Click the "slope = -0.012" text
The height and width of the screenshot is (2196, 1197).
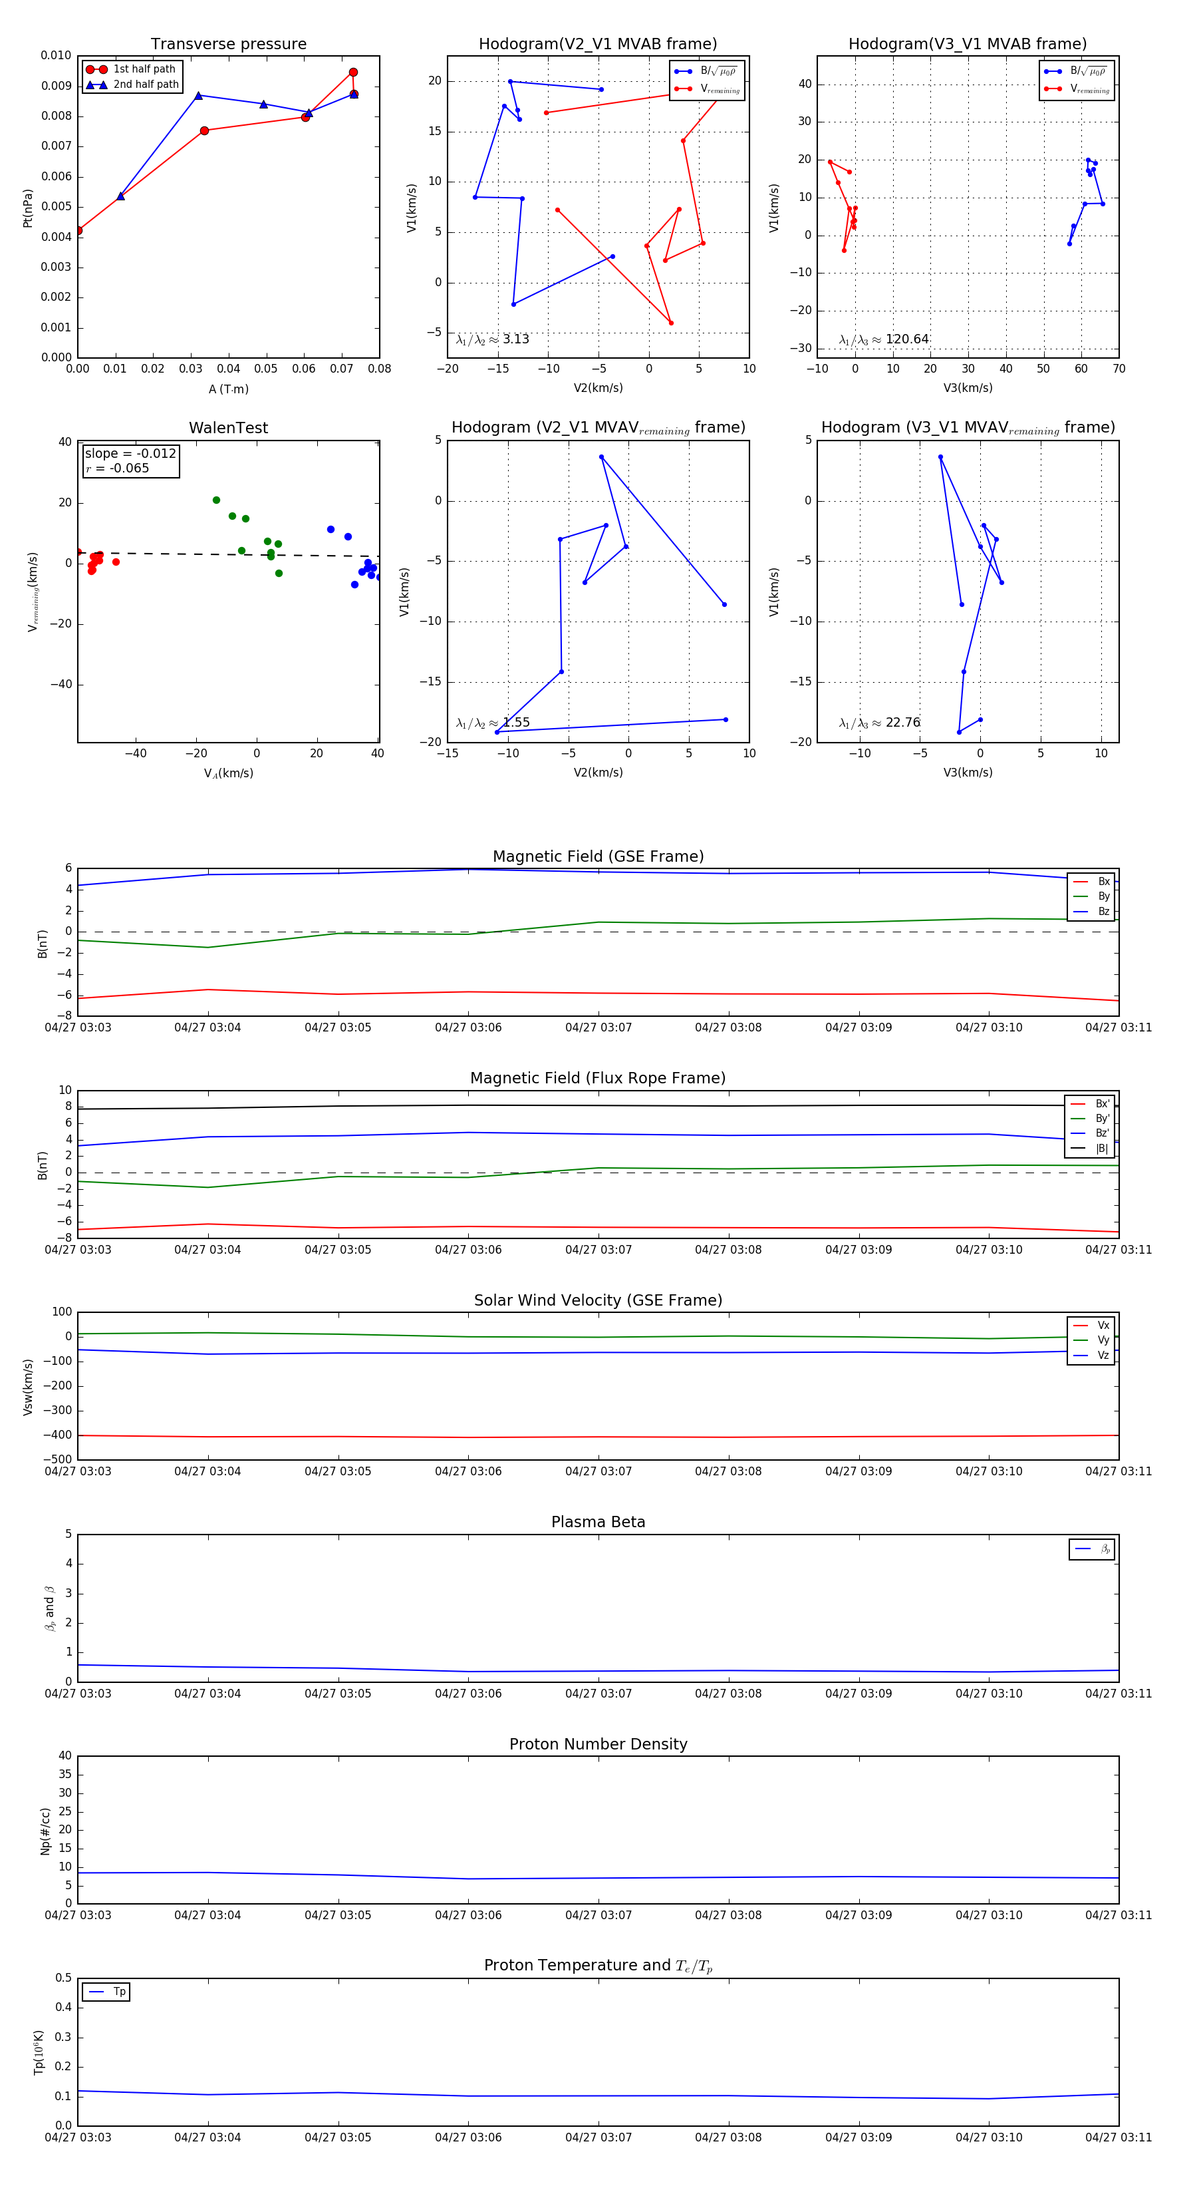tap(130, 454)
